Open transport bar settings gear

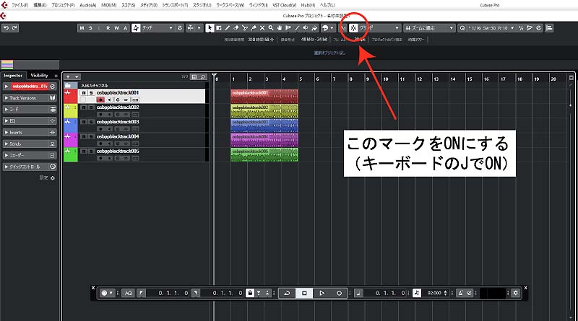pyautogui.click(x=515, y=293)
